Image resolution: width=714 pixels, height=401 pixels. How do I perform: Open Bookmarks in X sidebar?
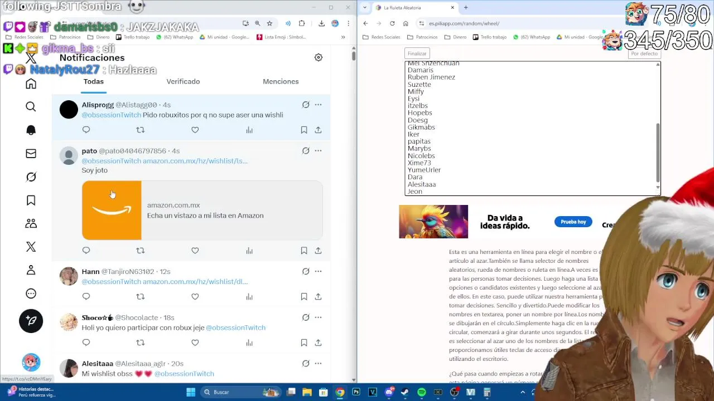[31, 200]
